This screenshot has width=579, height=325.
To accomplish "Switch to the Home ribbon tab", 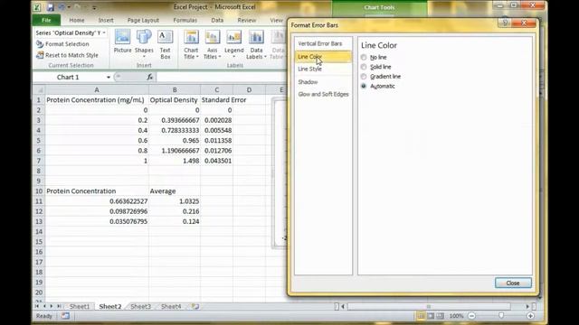I will point(77,20).
